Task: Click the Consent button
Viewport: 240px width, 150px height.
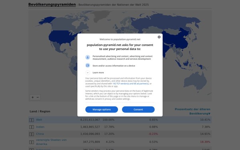Action: [138, 110]
